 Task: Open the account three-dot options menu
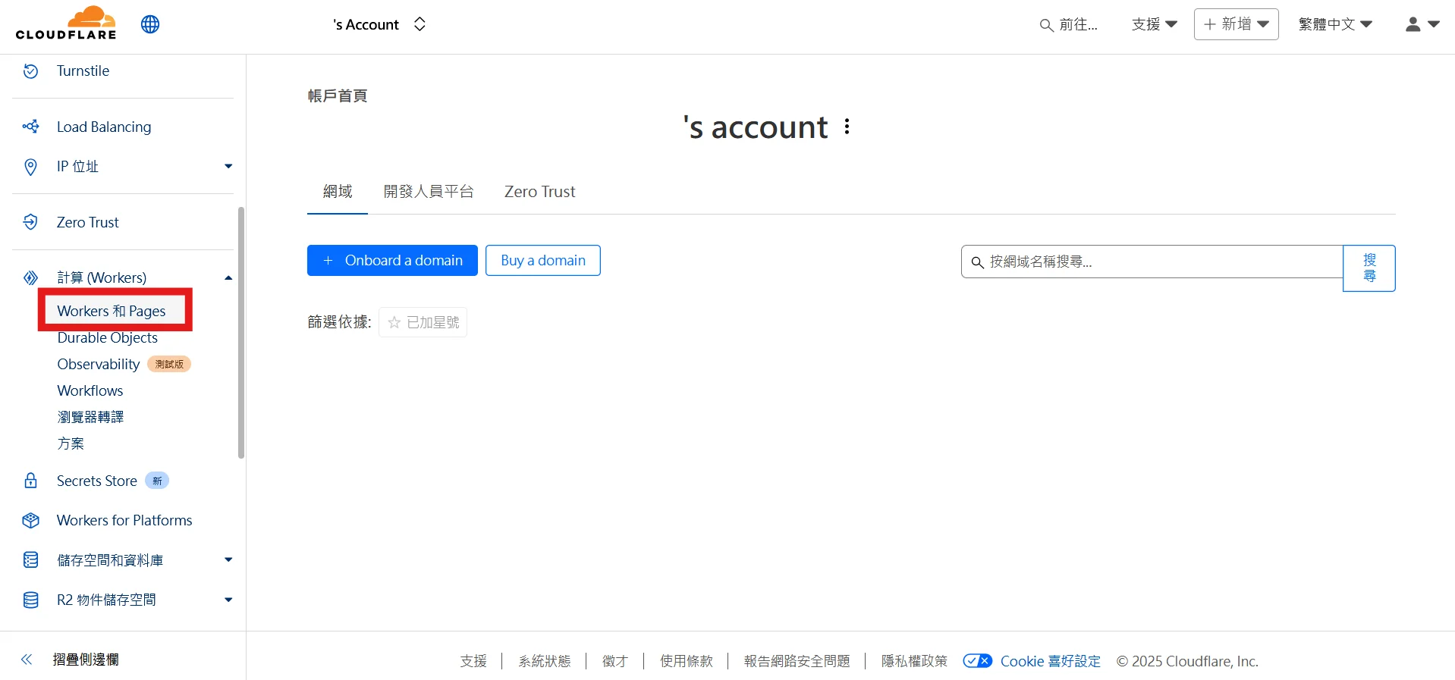(x=847, y=127)
